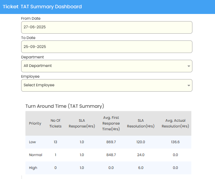Click the 869.7 first response value
The image size is (215, 179).
(111, 142)
